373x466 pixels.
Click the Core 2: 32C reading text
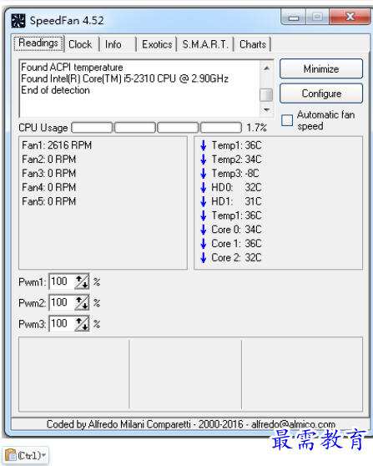pyautogui.click(x=236, y=258)
